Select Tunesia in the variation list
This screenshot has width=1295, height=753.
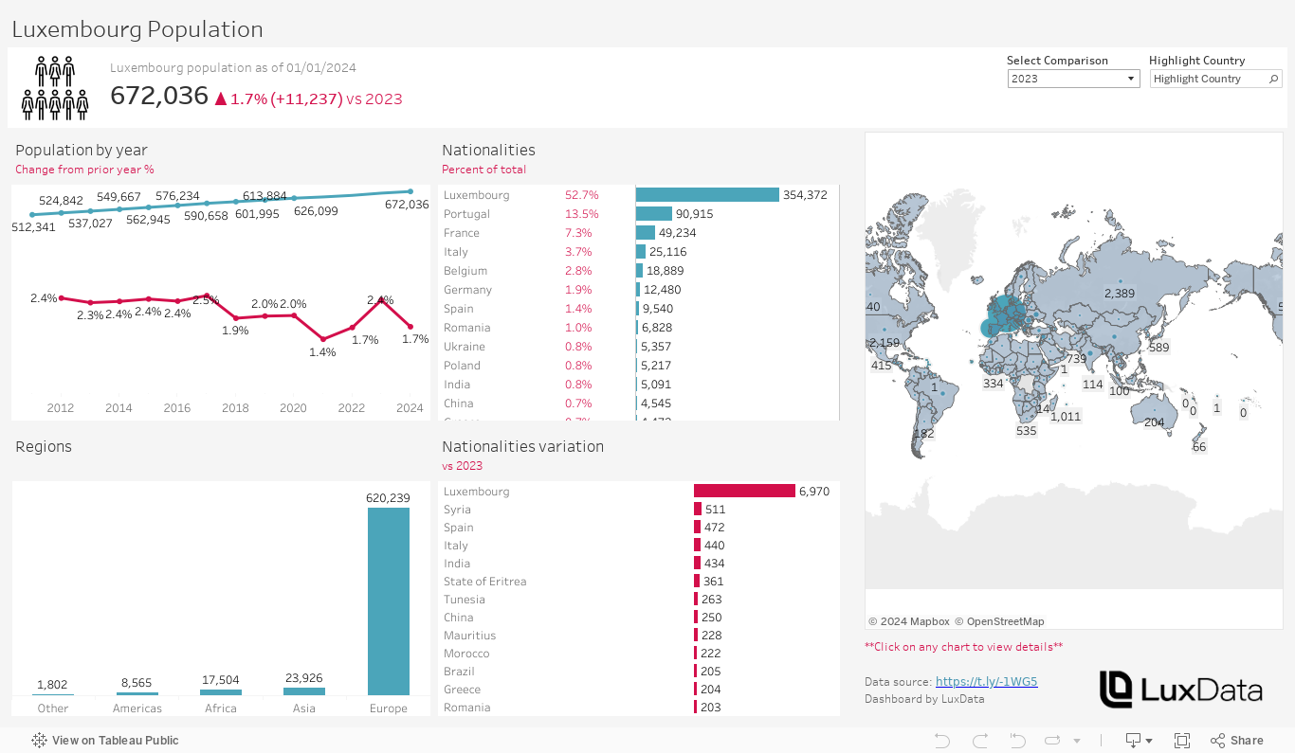click(x=641, y=599)
